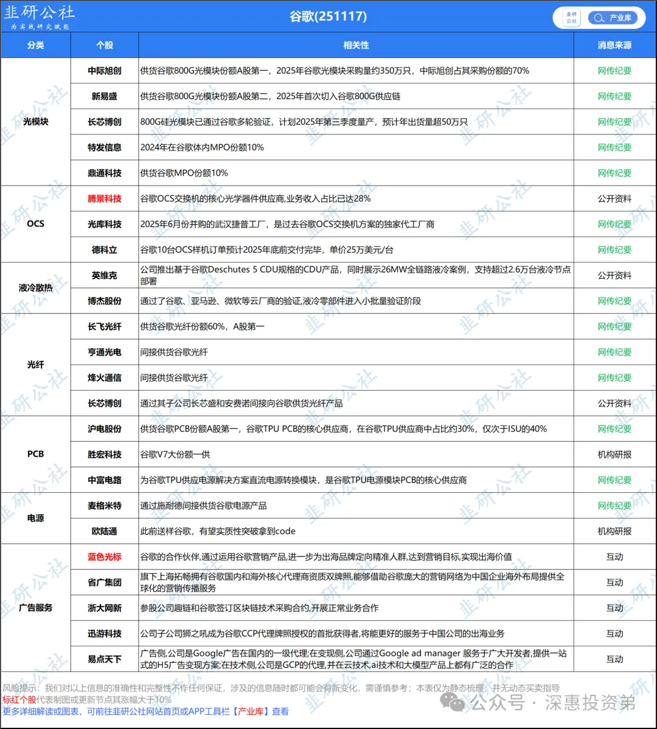Select the 个股 column header

[105, 45]
